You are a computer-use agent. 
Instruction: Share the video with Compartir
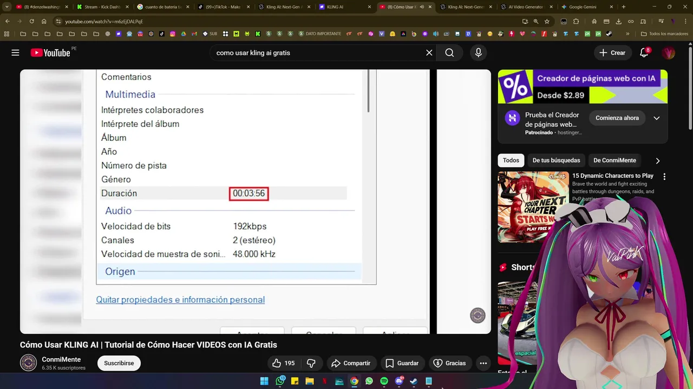351,363
